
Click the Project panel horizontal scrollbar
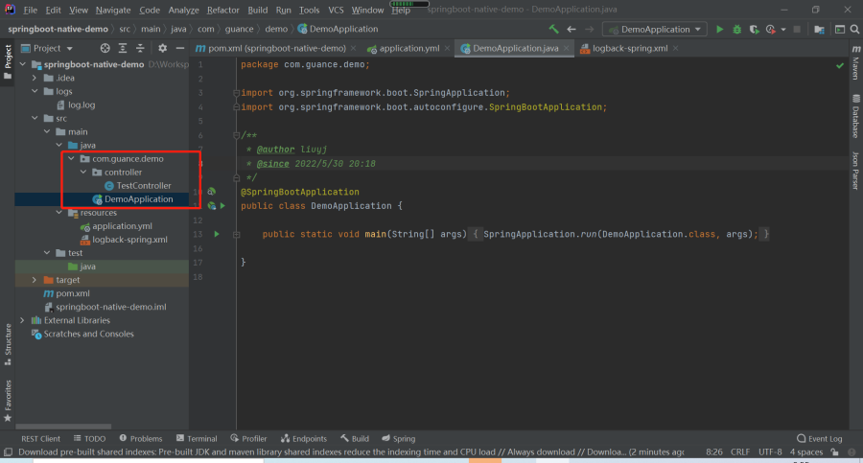[x=63, y=427]
